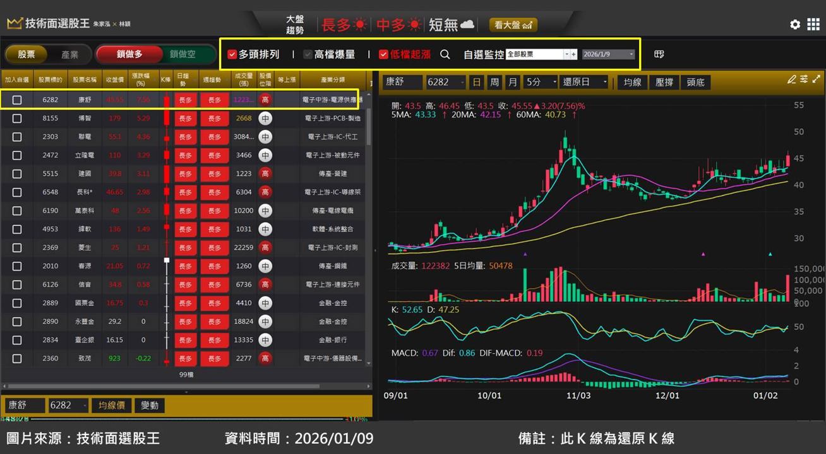Click the 康舒 stock name field in chart

[x=402, y=82]
